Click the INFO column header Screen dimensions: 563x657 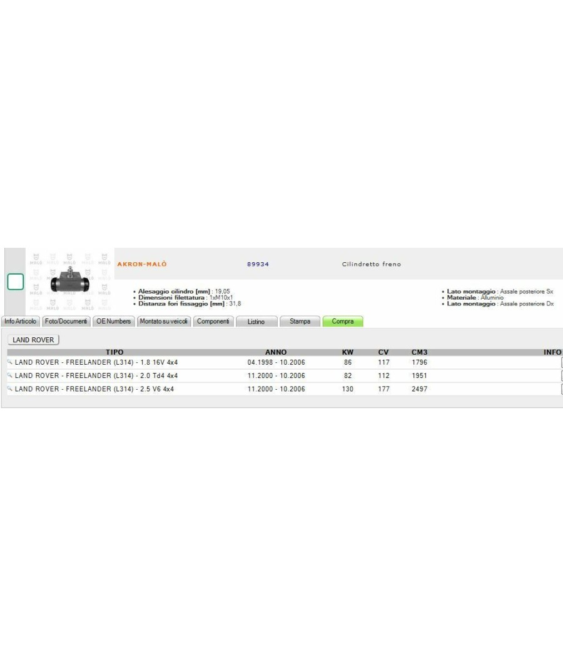tap(552, 352)
